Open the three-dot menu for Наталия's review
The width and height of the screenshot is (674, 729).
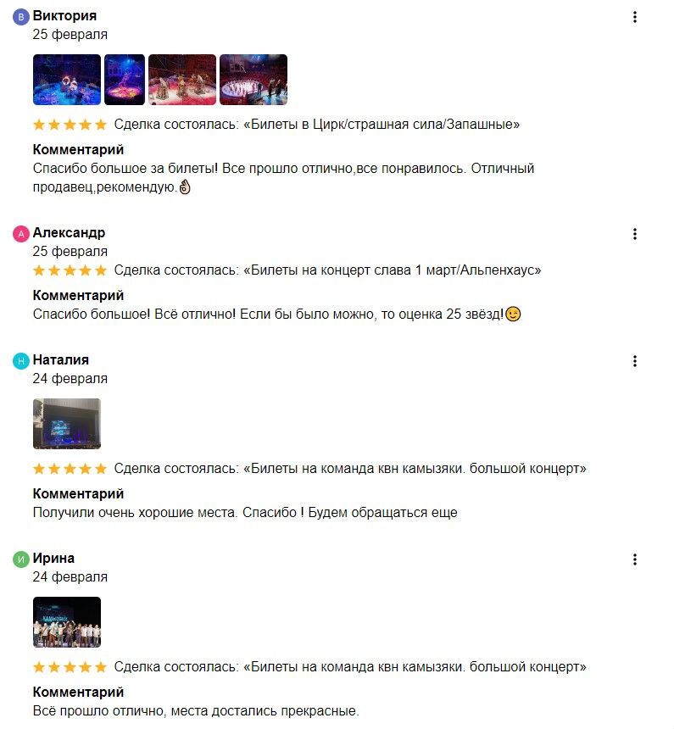tap(634, 361)
